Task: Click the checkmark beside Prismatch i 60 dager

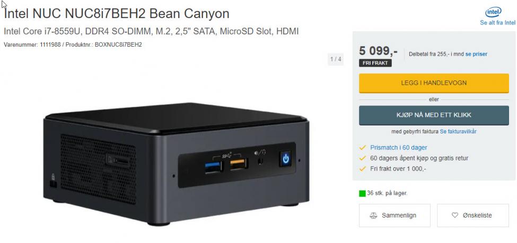Action: coord(363,148)
